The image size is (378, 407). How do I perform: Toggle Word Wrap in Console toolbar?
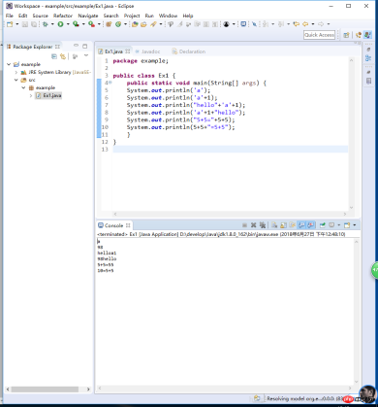[293, 225]
